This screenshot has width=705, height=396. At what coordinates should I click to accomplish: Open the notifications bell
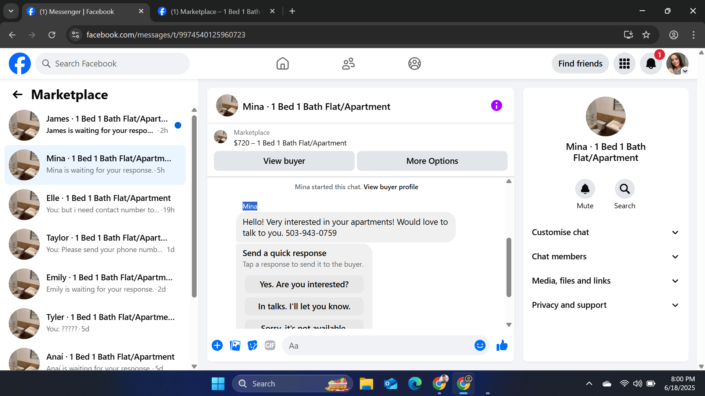651,64
